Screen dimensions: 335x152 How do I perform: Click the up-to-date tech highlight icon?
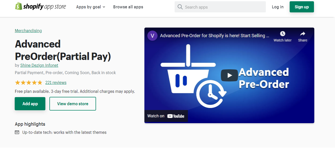click(x=17, y=132)
